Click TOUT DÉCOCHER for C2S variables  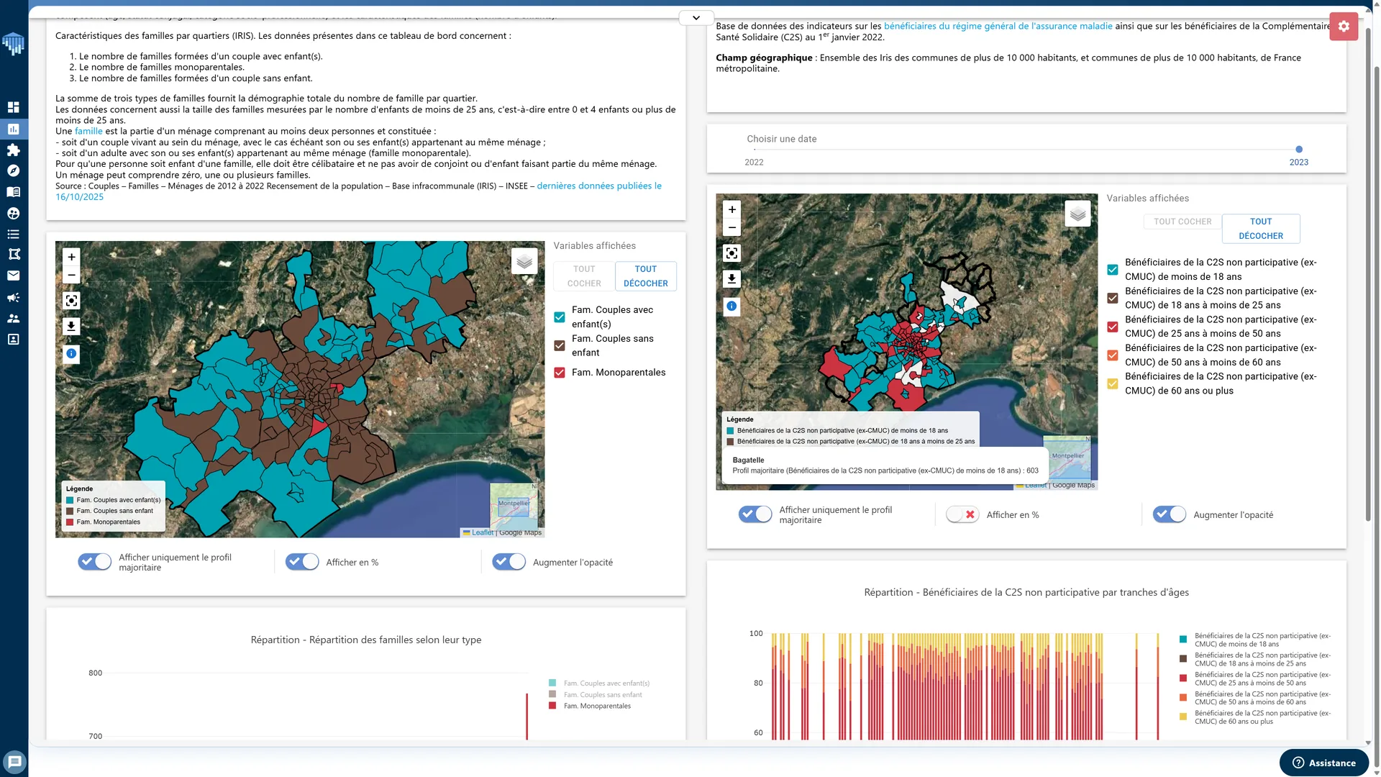pos(1261,229)
